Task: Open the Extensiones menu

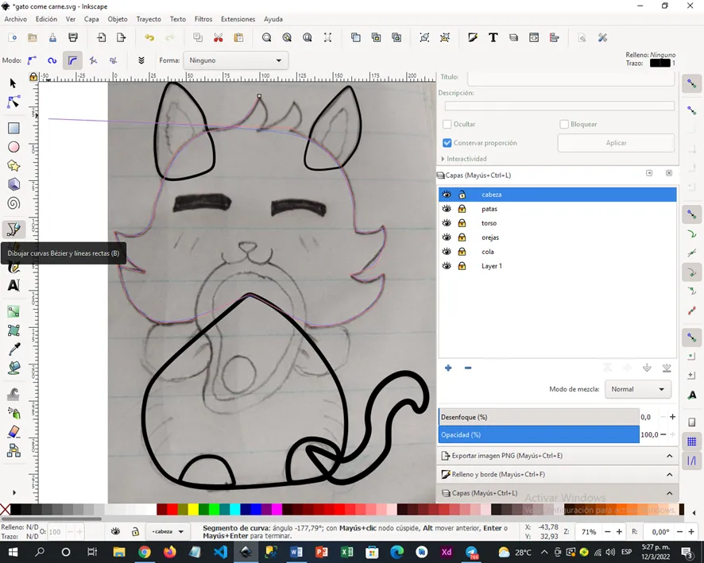Action: click(x=238, y=19)
